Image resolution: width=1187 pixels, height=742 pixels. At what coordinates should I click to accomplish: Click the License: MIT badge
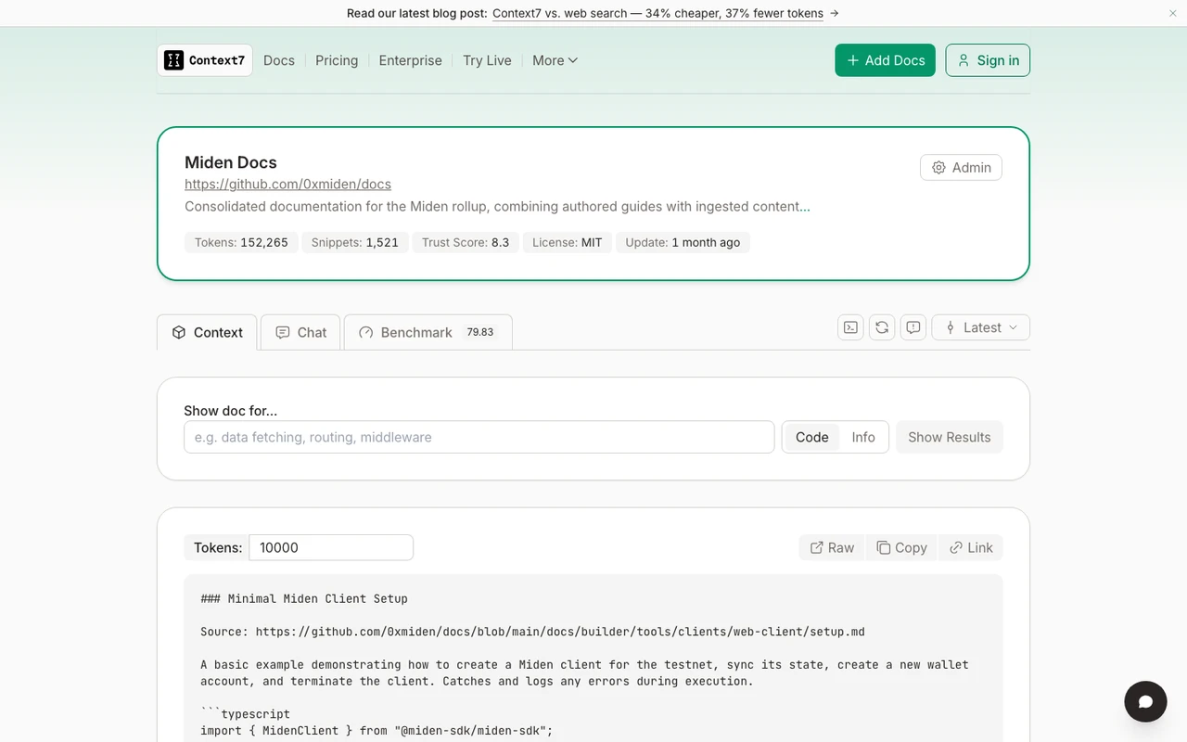coord(568,242)
